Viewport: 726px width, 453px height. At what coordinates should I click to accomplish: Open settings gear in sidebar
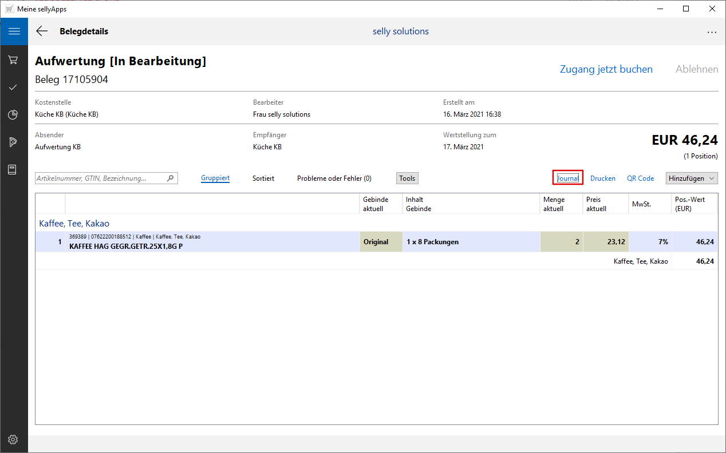13,439
